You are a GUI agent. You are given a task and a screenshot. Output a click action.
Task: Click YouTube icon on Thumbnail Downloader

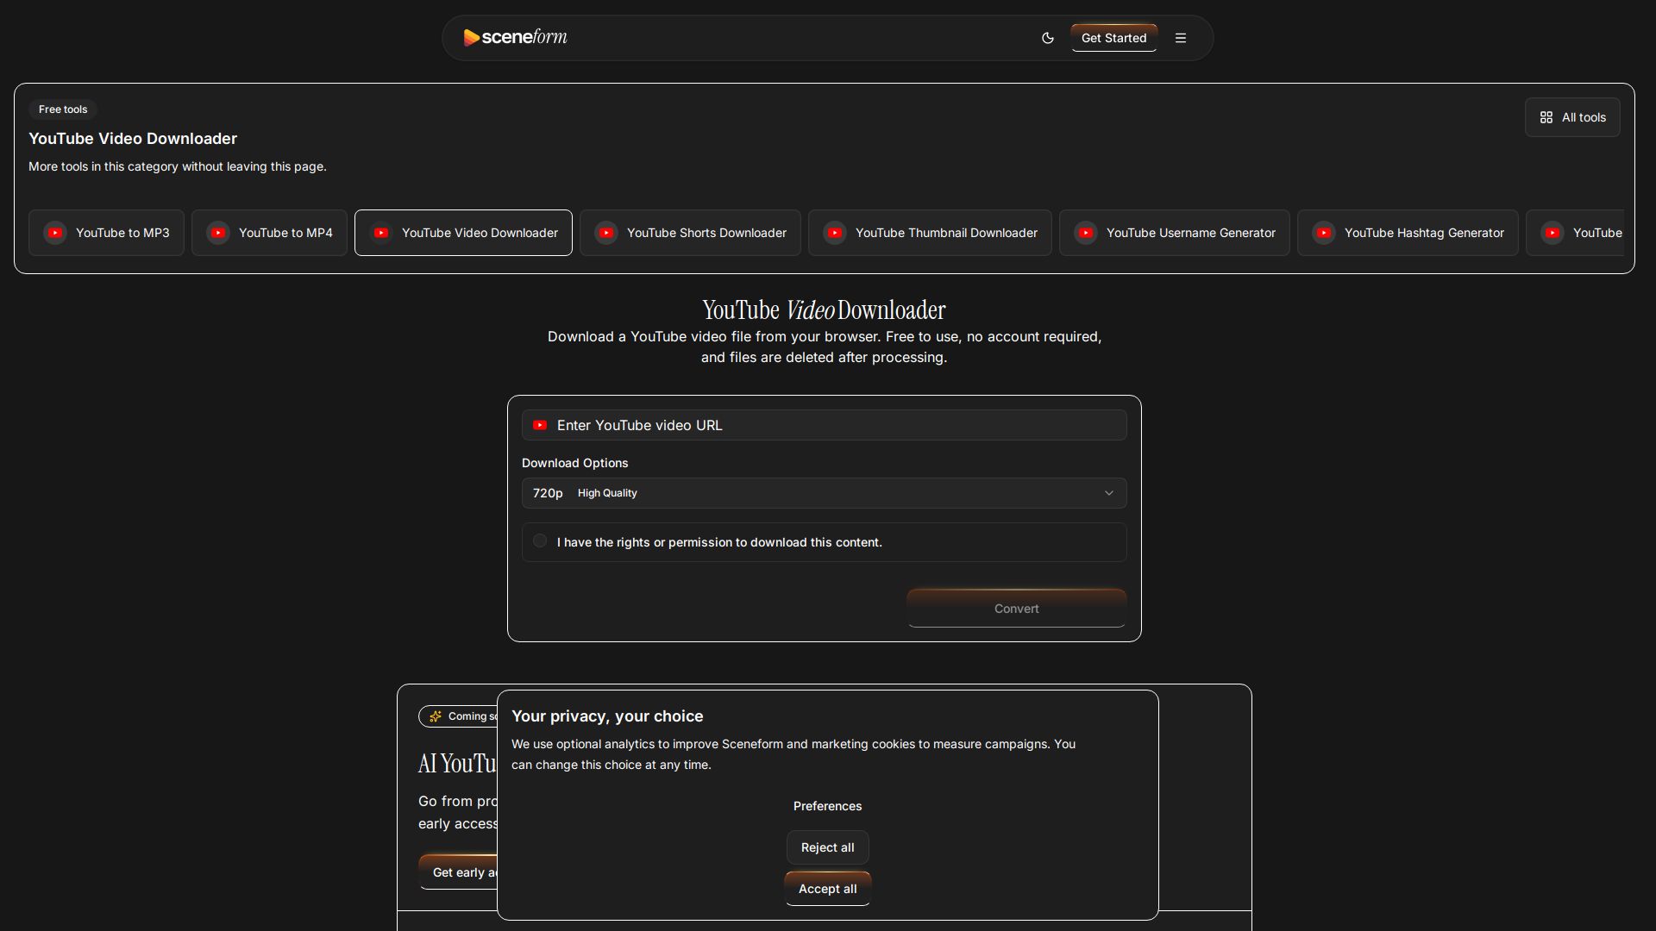835,233
